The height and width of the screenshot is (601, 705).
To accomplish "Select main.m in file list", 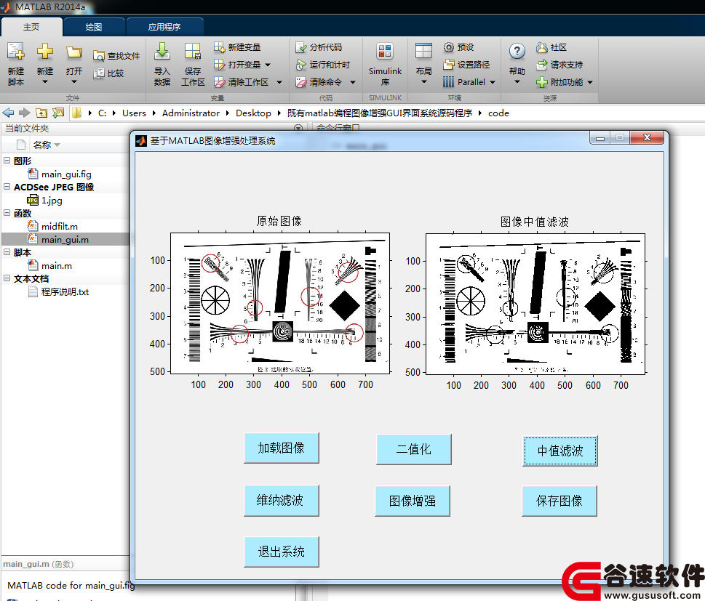I will point(57,266).
